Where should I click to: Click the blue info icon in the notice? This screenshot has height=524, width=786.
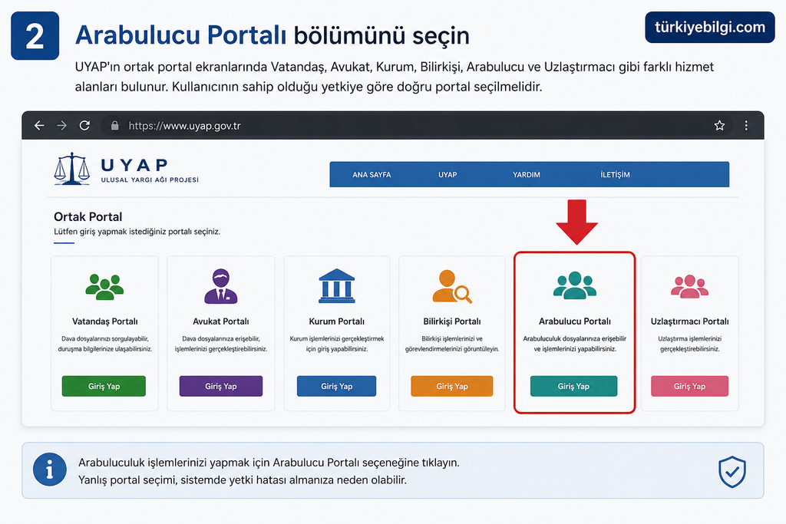click(50, 470)
